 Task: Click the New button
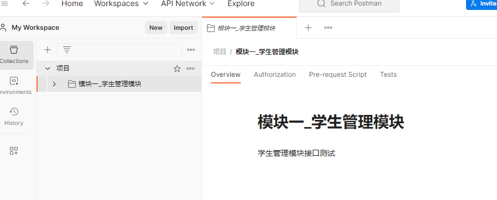point(156,28)
